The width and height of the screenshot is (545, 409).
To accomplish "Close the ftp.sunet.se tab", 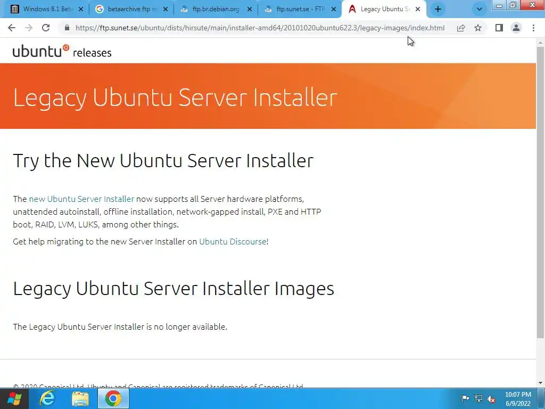I will 334,10.
